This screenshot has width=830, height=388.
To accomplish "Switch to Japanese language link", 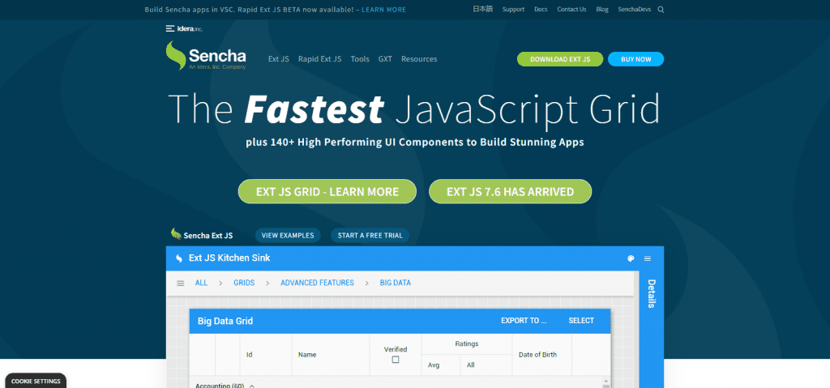I will click(x=483, y=9).
